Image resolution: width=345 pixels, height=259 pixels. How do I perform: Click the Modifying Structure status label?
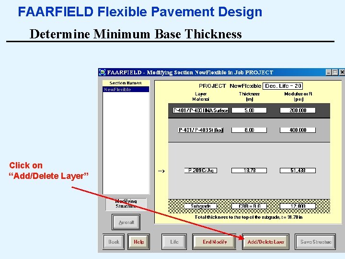[126, 204]
